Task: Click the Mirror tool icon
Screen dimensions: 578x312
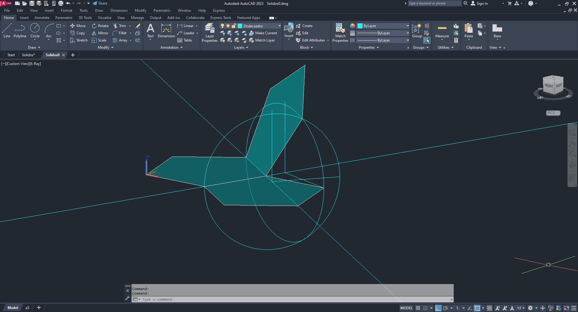Action: 94,33
